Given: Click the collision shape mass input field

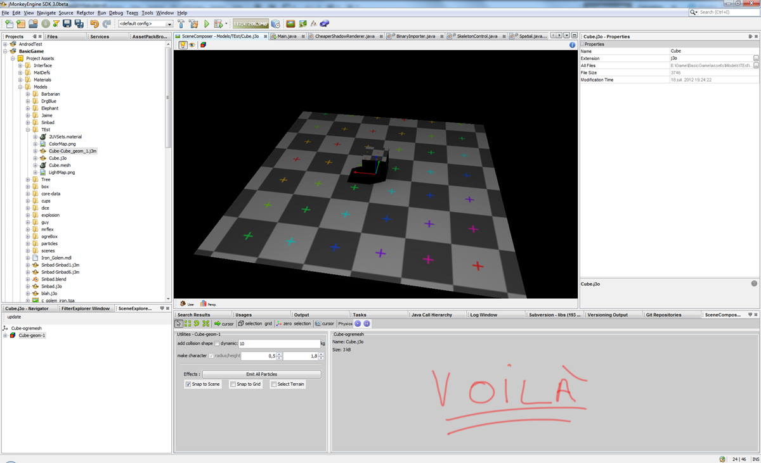Looking at the screenshot, I should click(x=278, y=344).
